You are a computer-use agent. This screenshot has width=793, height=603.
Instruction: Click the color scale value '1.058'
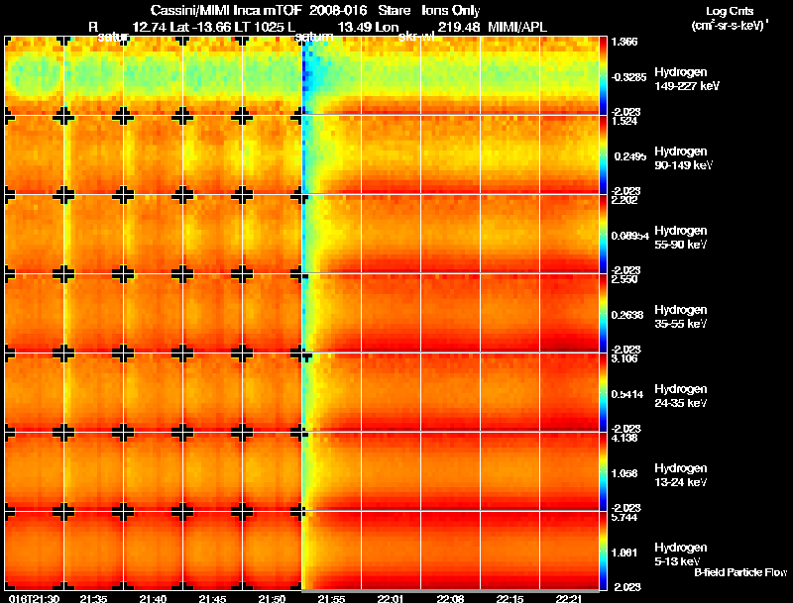(x=625, y=473)
